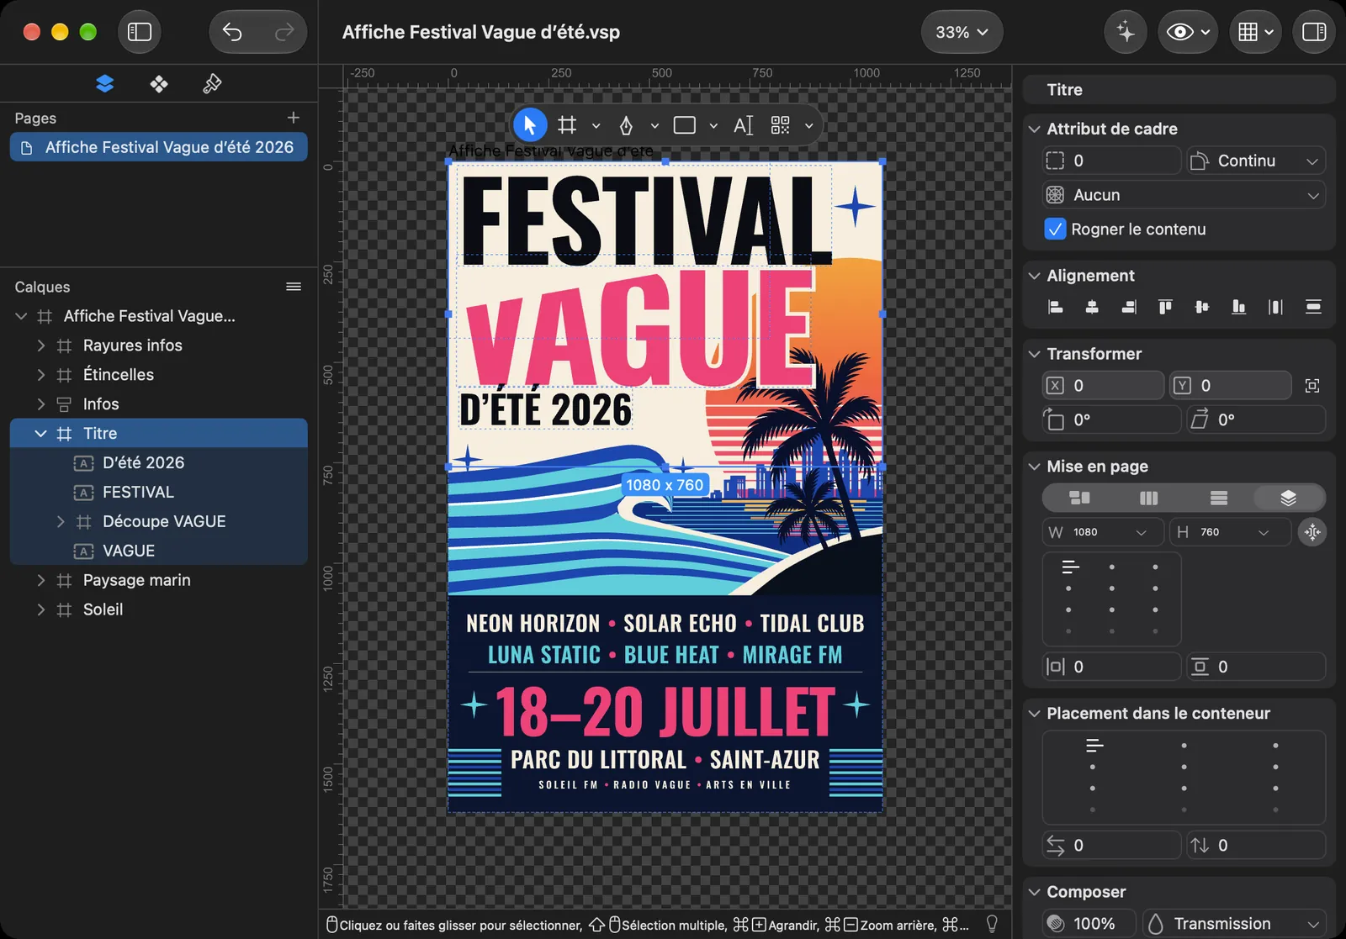Collapse the Titre layer group
The height and width of the screenshot is (939, 1346).
pyautogui.click(x=40, y=434)
